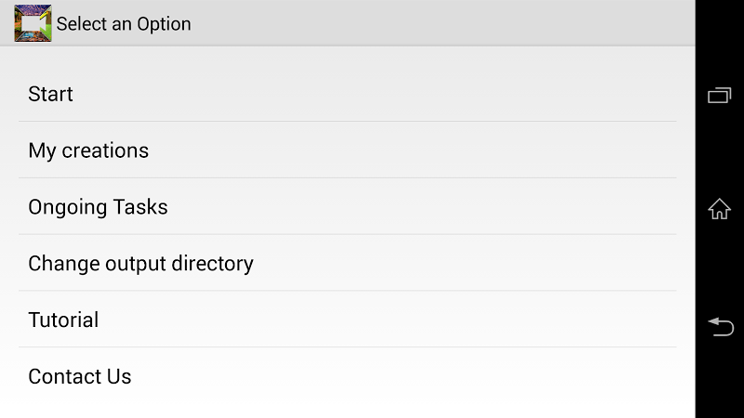
Task: Tap the Android recent apps button
Action: tap(719, 95)
